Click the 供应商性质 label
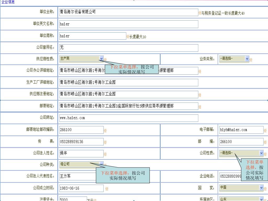The height and width of the screenshot is (201, 268). click(45, 59)
